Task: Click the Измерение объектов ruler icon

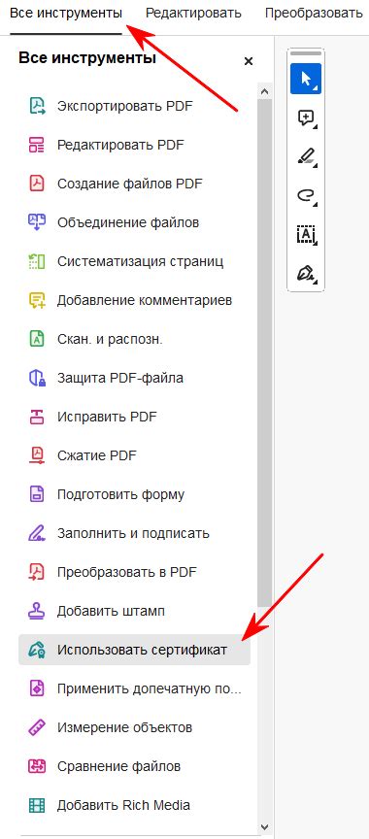Action: 37,727
